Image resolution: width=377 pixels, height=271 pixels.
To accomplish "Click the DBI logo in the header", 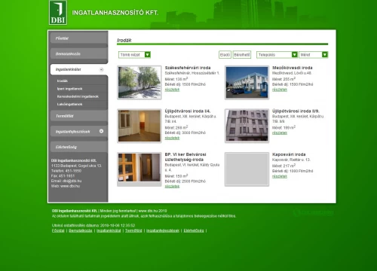I will coord(58,13).
